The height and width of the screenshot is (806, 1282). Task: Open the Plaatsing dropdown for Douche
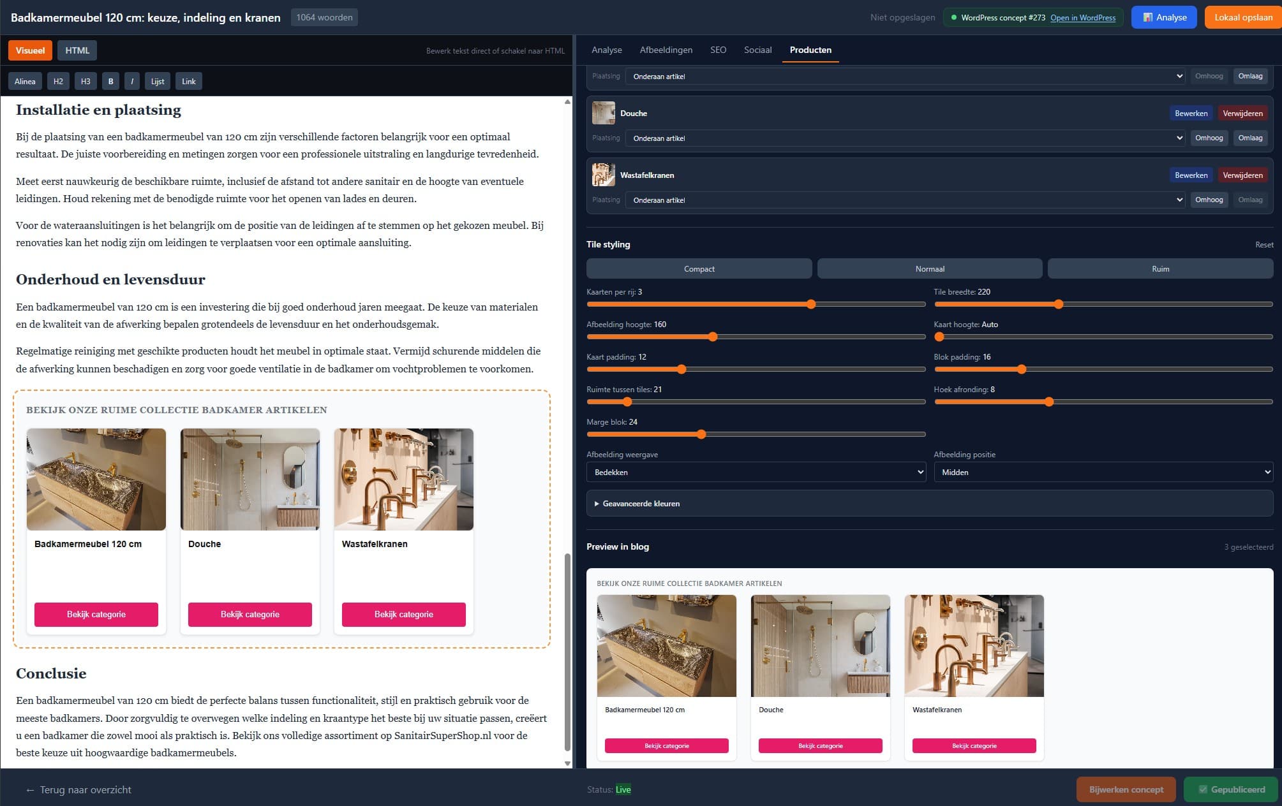pos(905,138)
